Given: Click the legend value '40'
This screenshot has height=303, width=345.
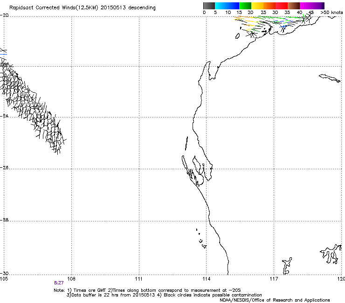Looking at the screenshot, I should point(299,13).
